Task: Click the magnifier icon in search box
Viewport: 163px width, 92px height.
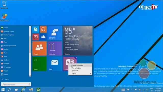Action: click(29, 84)
